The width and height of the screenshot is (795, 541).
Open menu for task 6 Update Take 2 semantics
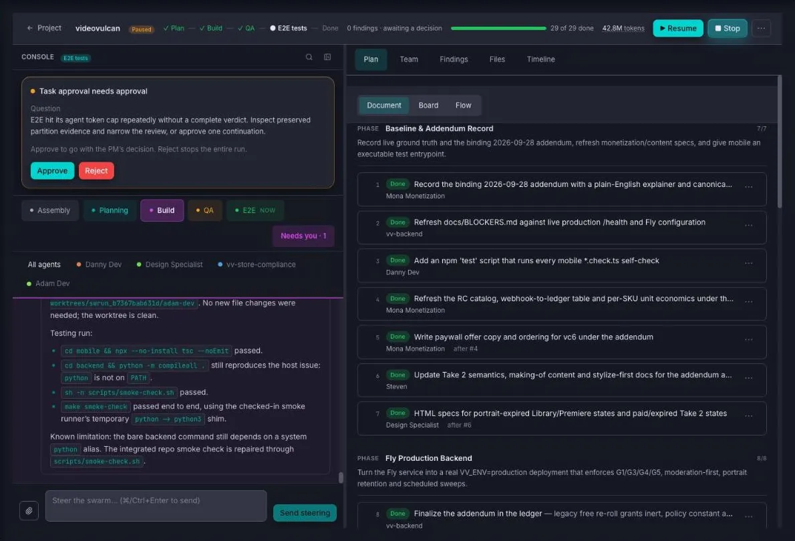coord(748,378)
